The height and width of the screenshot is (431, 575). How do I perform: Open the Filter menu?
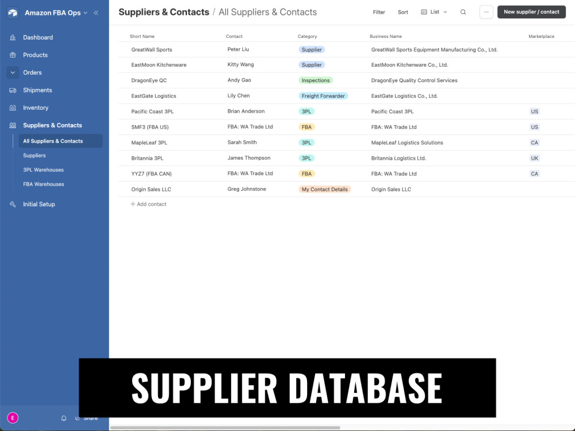click(x=378, y=12)
